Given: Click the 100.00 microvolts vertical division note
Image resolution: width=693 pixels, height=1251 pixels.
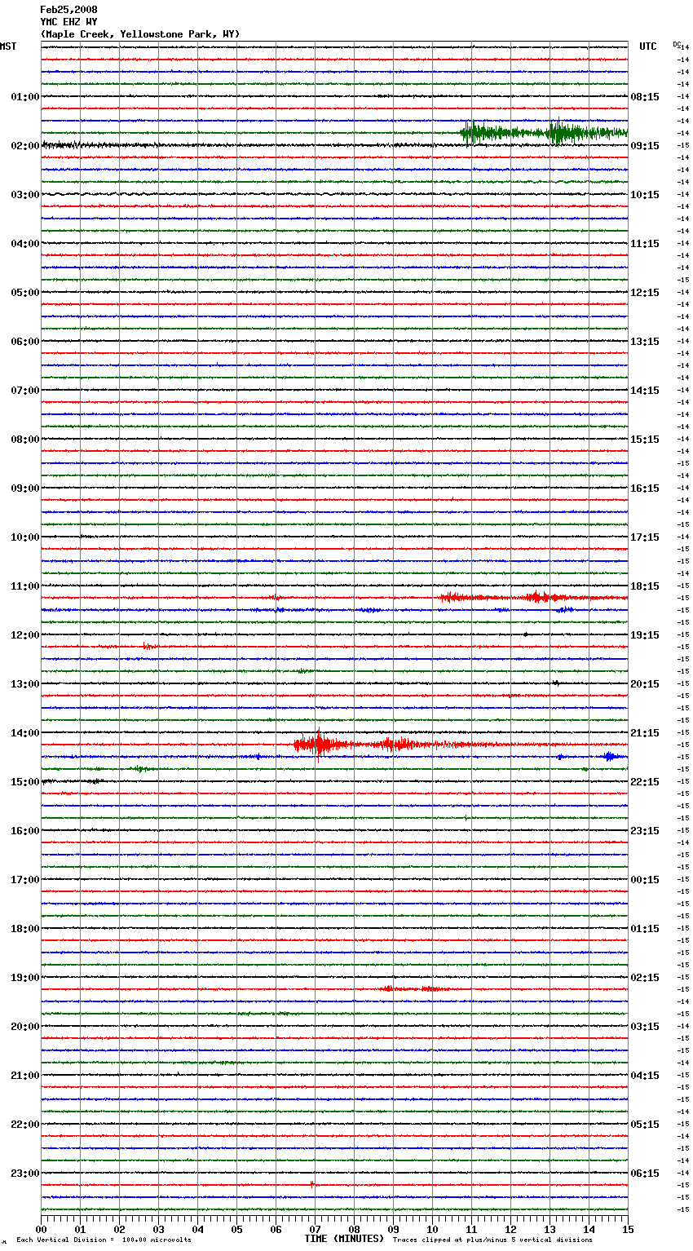Looking at the screenshot, I should (x=104, y=1240).
